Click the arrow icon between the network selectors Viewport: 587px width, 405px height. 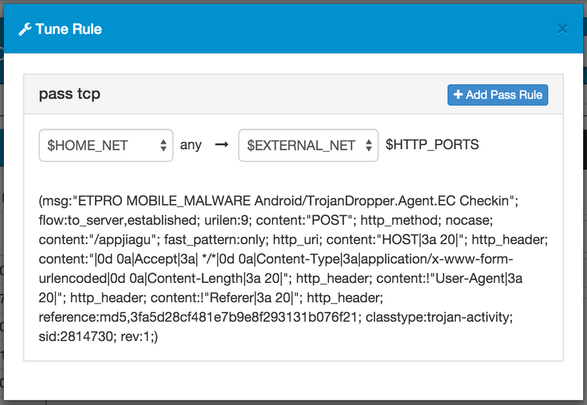click(221, 145)
